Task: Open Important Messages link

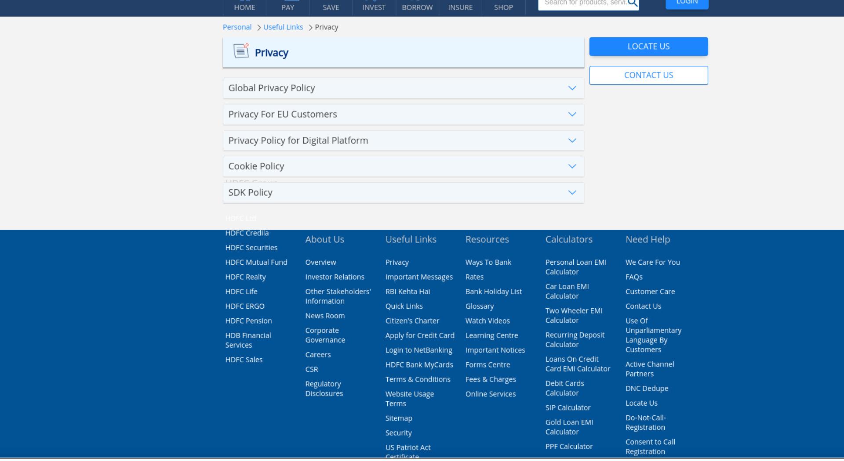Action: click(x=419, y=277)
